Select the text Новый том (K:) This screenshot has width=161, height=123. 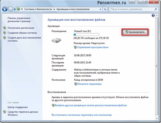click(x=83, y=31)
